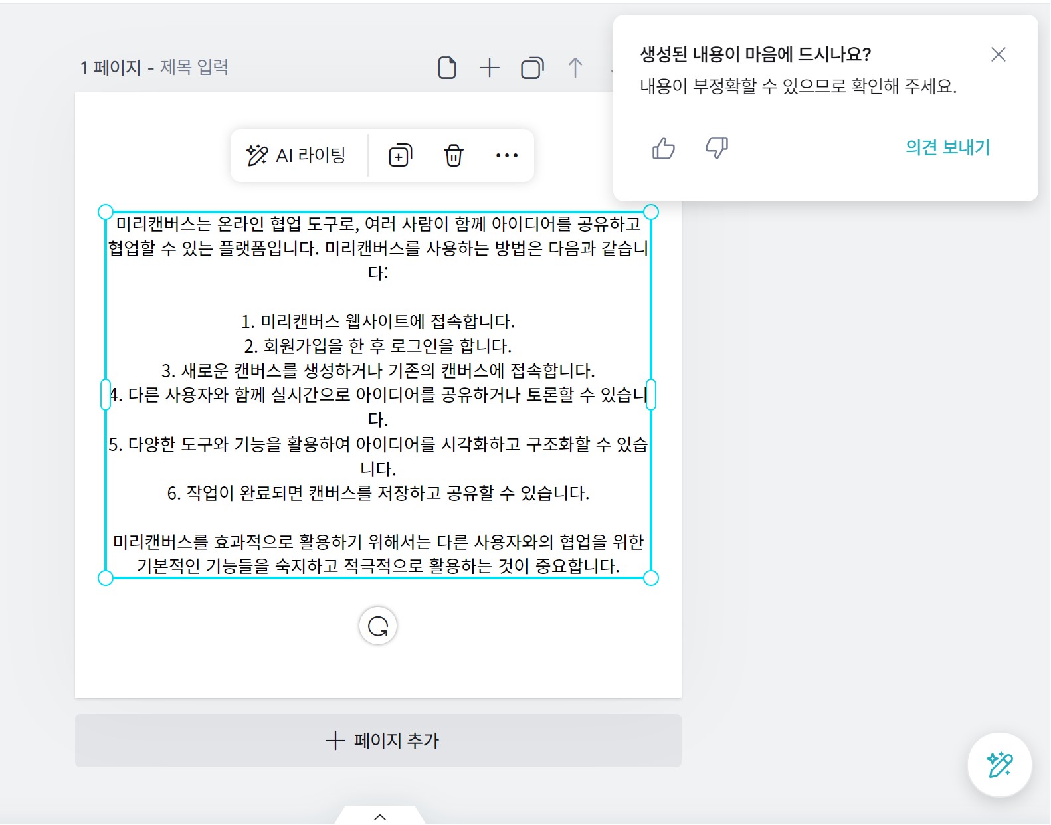Click top-left resize handle of text box

[105, 212]
